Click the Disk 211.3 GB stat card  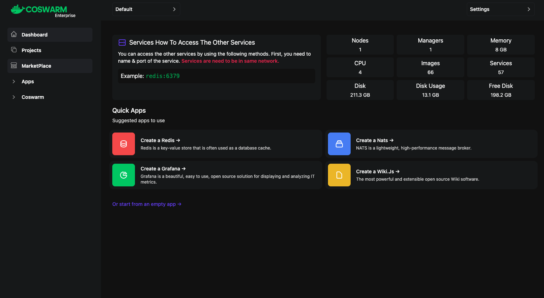click(x=360, y=90)
